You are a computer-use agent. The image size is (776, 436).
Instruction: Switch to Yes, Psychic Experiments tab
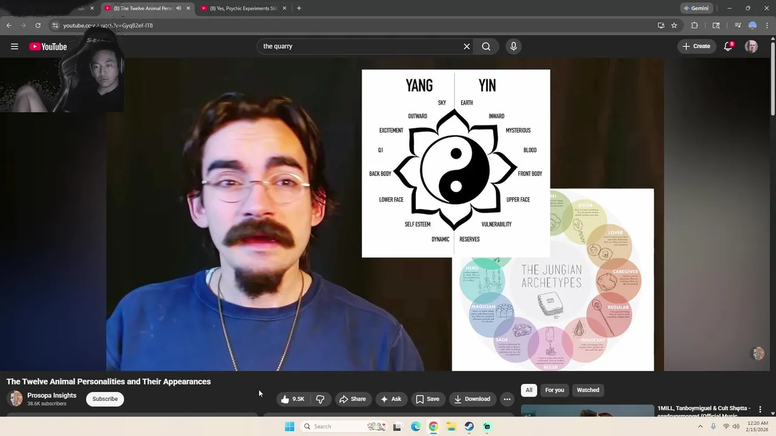tap(244, 8)
